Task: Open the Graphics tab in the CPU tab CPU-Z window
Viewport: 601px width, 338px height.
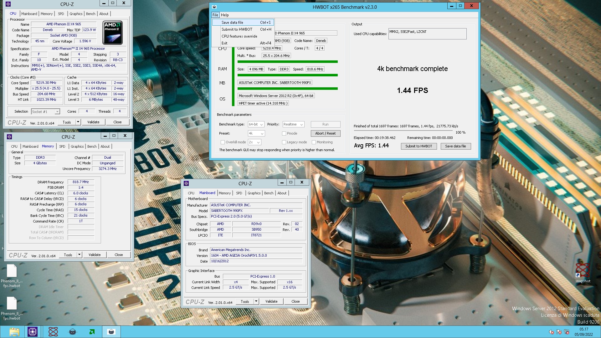Action: click(x=76, y=14)
